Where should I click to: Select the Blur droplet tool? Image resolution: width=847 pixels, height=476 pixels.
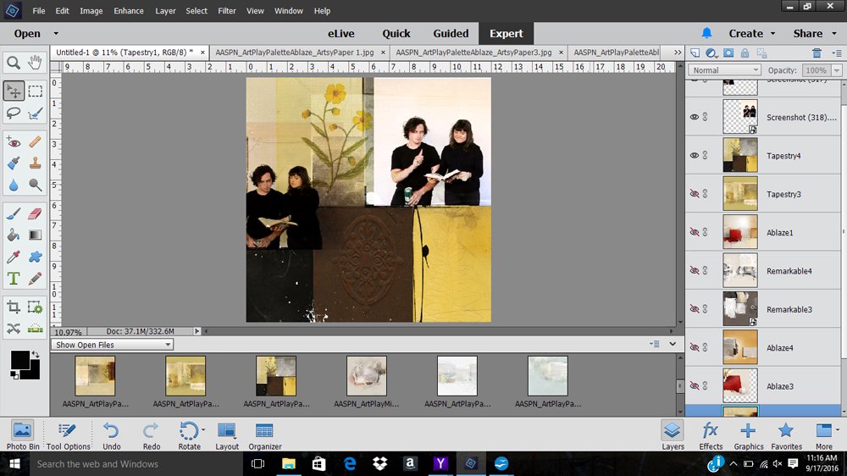pos(14,185)
